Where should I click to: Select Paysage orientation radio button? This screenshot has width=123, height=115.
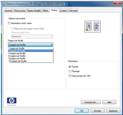tap(70, 71)
